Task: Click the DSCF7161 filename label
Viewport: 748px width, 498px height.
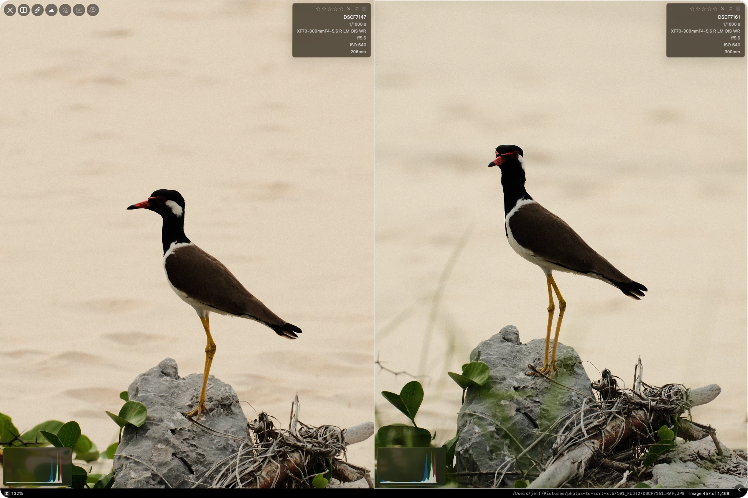Action: coord(729,17)
